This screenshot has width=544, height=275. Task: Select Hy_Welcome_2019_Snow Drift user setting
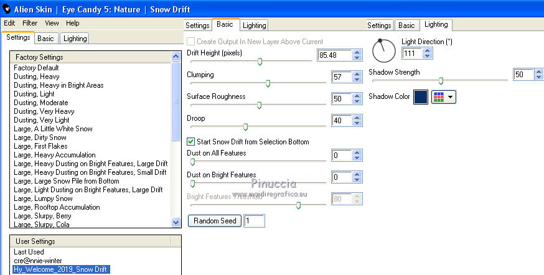coord(61,269)
